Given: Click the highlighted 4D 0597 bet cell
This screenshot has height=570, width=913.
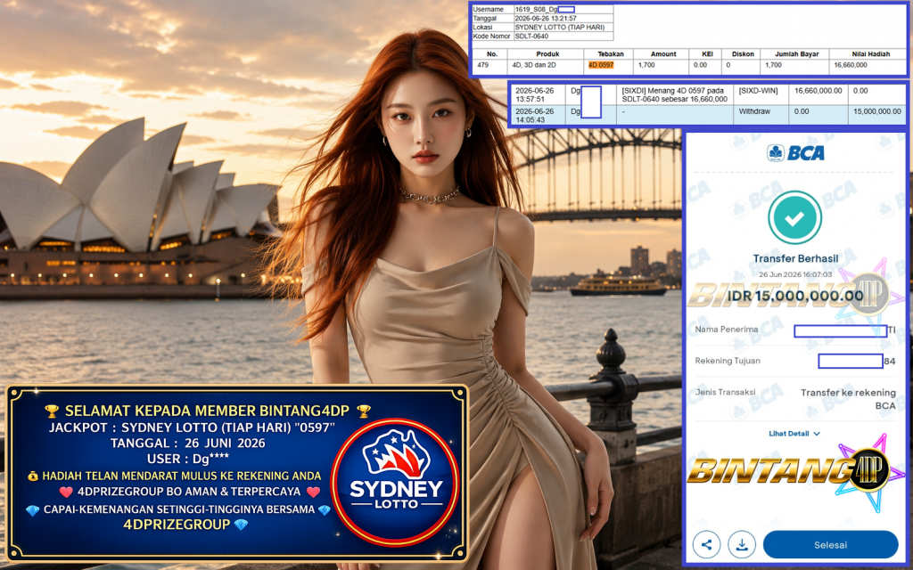Looking at the screenshot, I should click(601, 65).
